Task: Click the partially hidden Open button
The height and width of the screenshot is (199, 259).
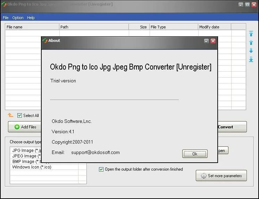Action: click(223, 151)
